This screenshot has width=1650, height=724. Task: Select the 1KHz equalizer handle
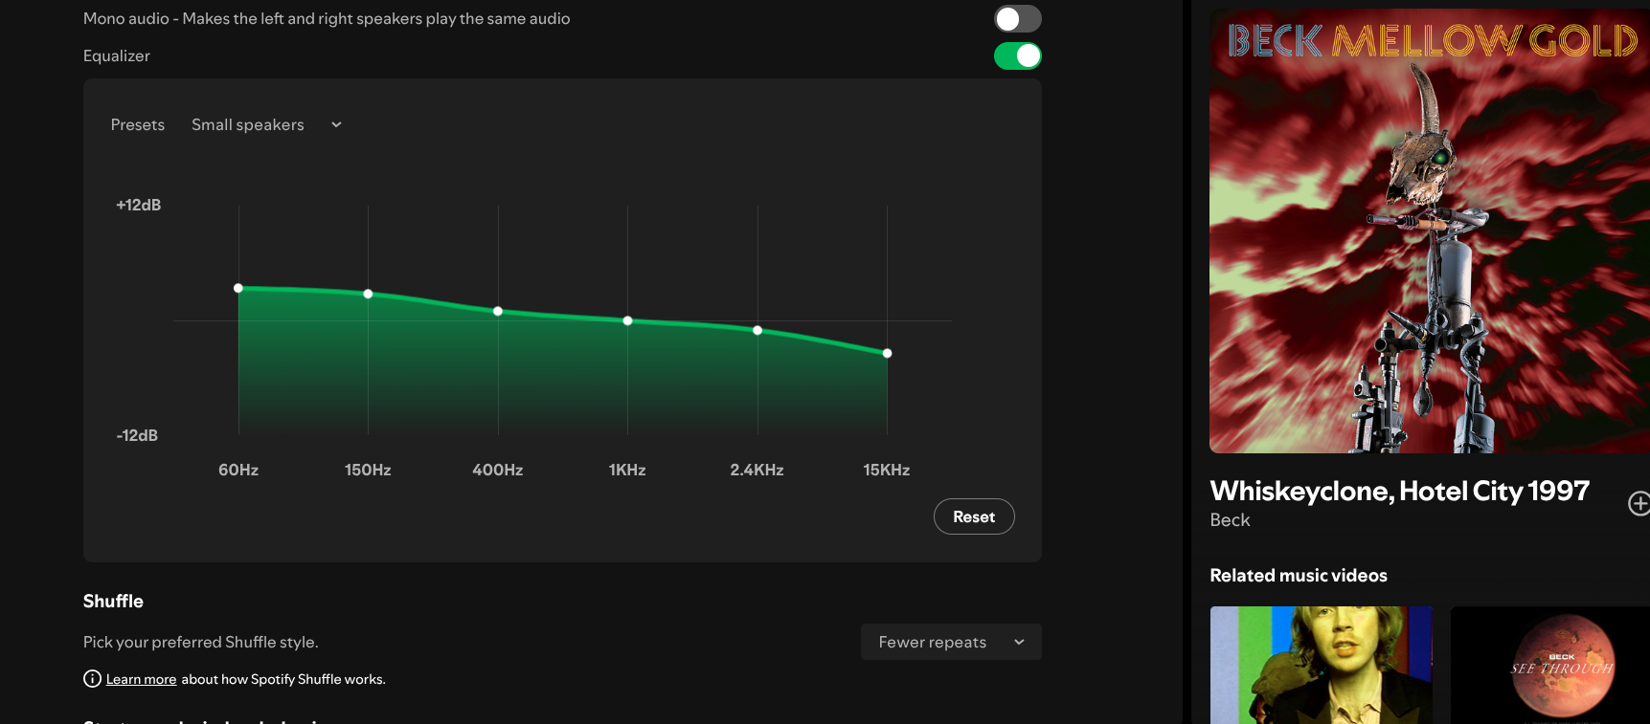tap(627, 320)
